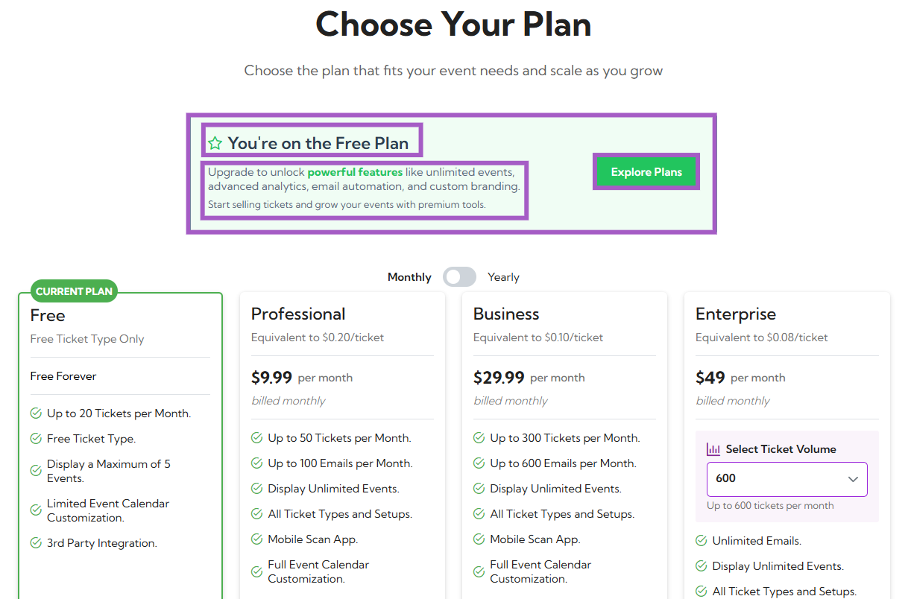Select the Yearly billing label
This screenshot has width=911, height=599.
coord(503,277)
